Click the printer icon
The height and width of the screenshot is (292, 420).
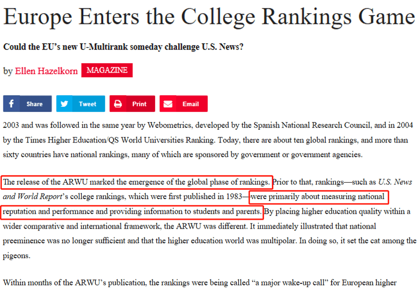coord(118,104)
